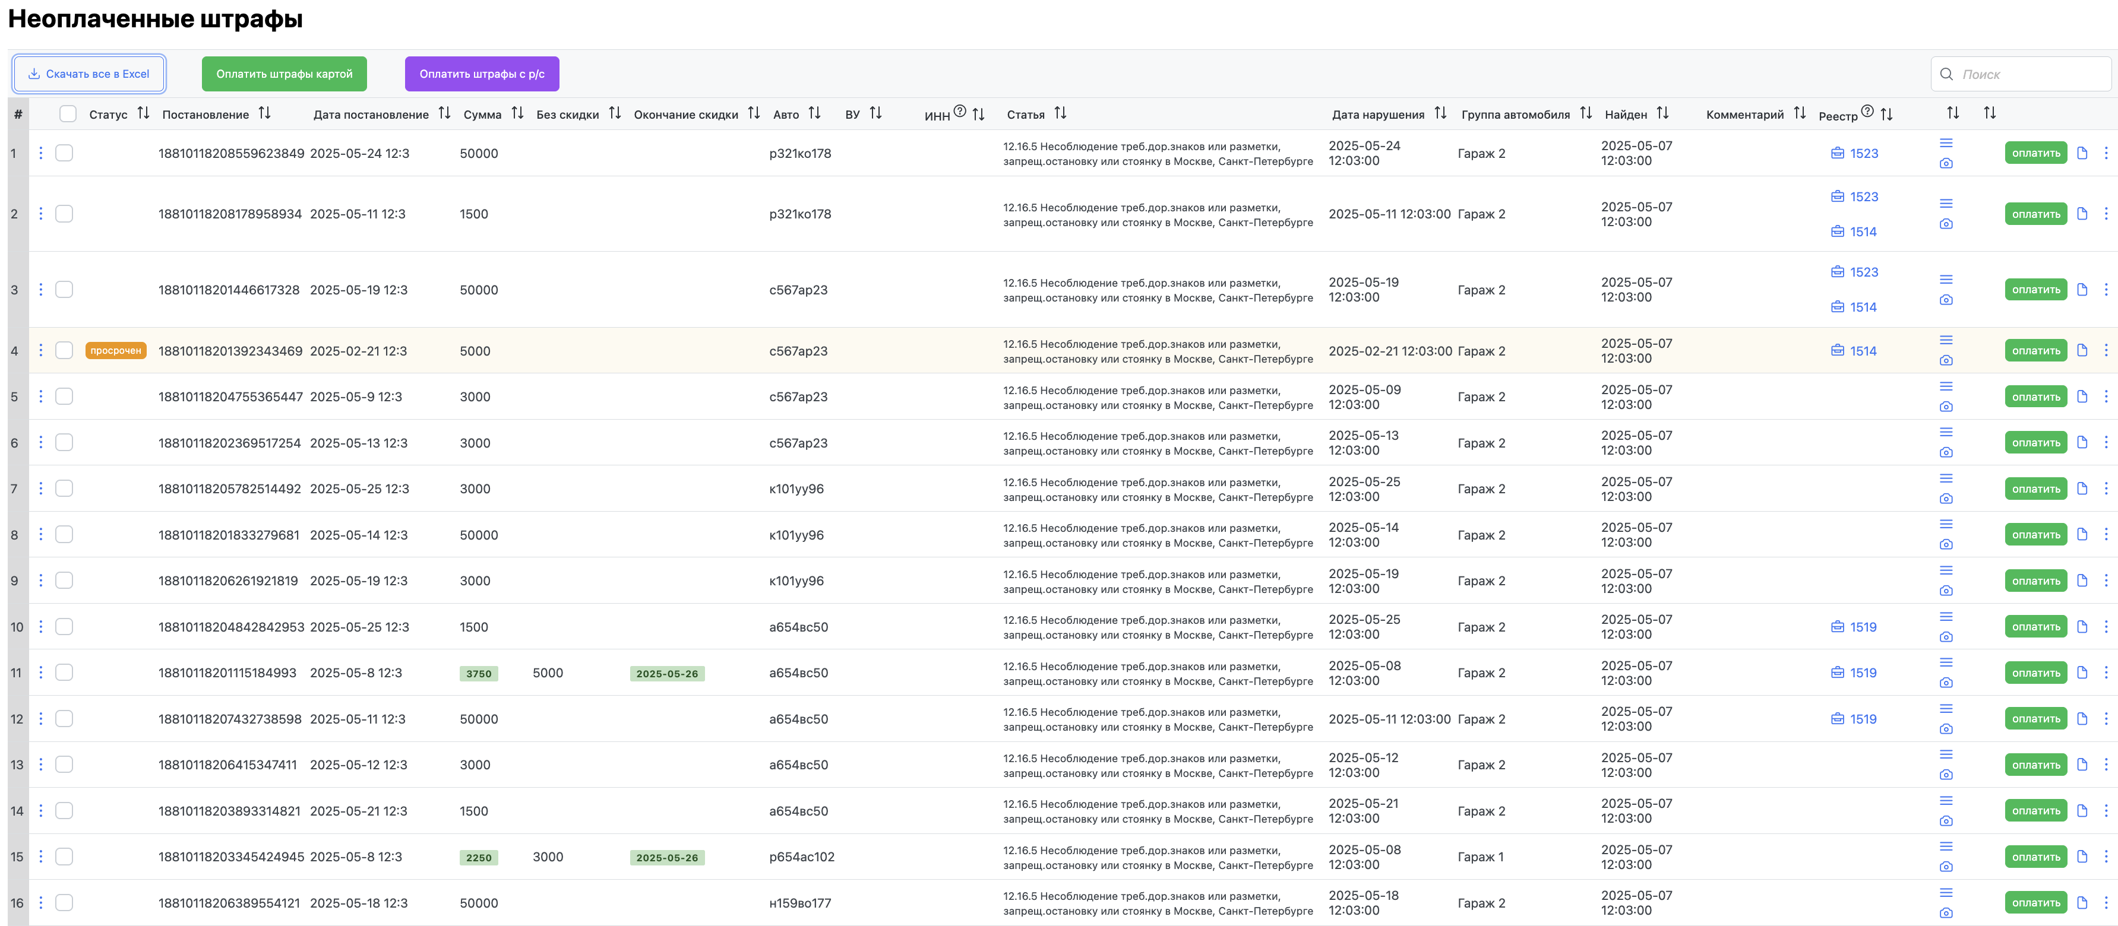Open right-side more menu of row 15
The image size is (2118, 926).
(x=2106, y=856)
